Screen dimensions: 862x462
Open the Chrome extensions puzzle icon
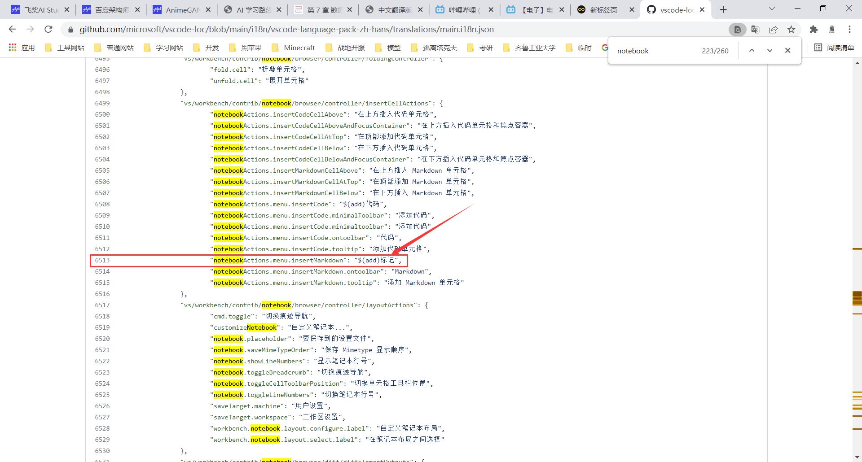(814, 29)
